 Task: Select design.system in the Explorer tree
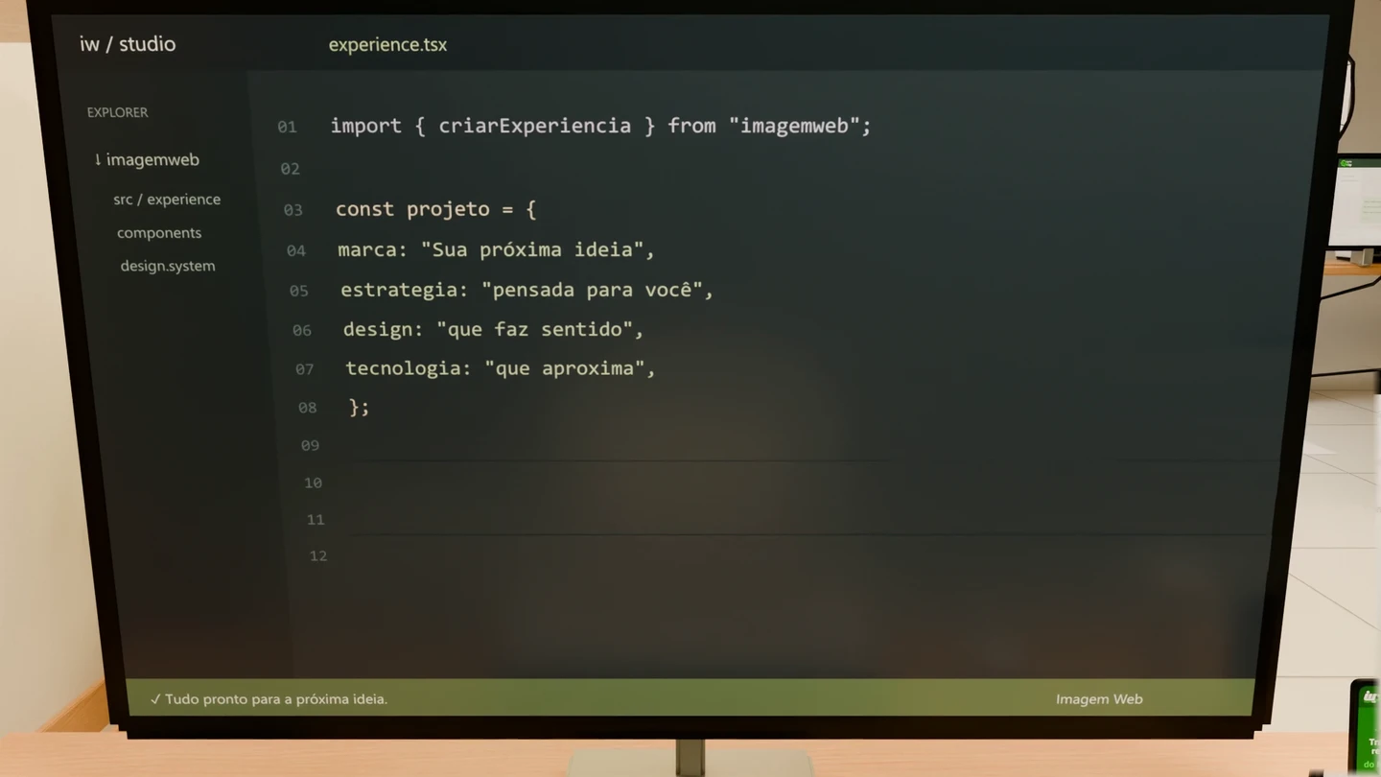[168, 266]
